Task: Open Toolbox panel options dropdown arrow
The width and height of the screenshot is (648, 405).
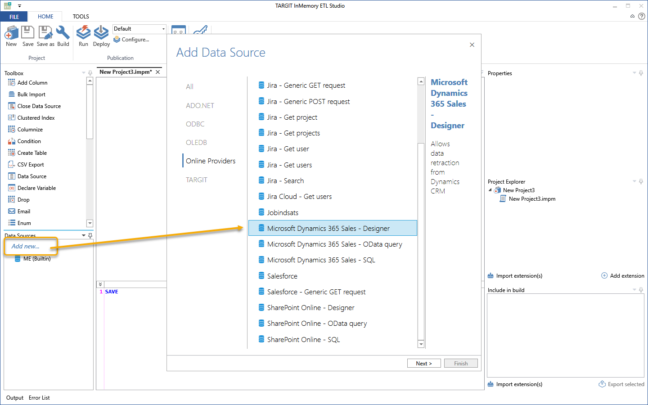Action: coord(84,73)
